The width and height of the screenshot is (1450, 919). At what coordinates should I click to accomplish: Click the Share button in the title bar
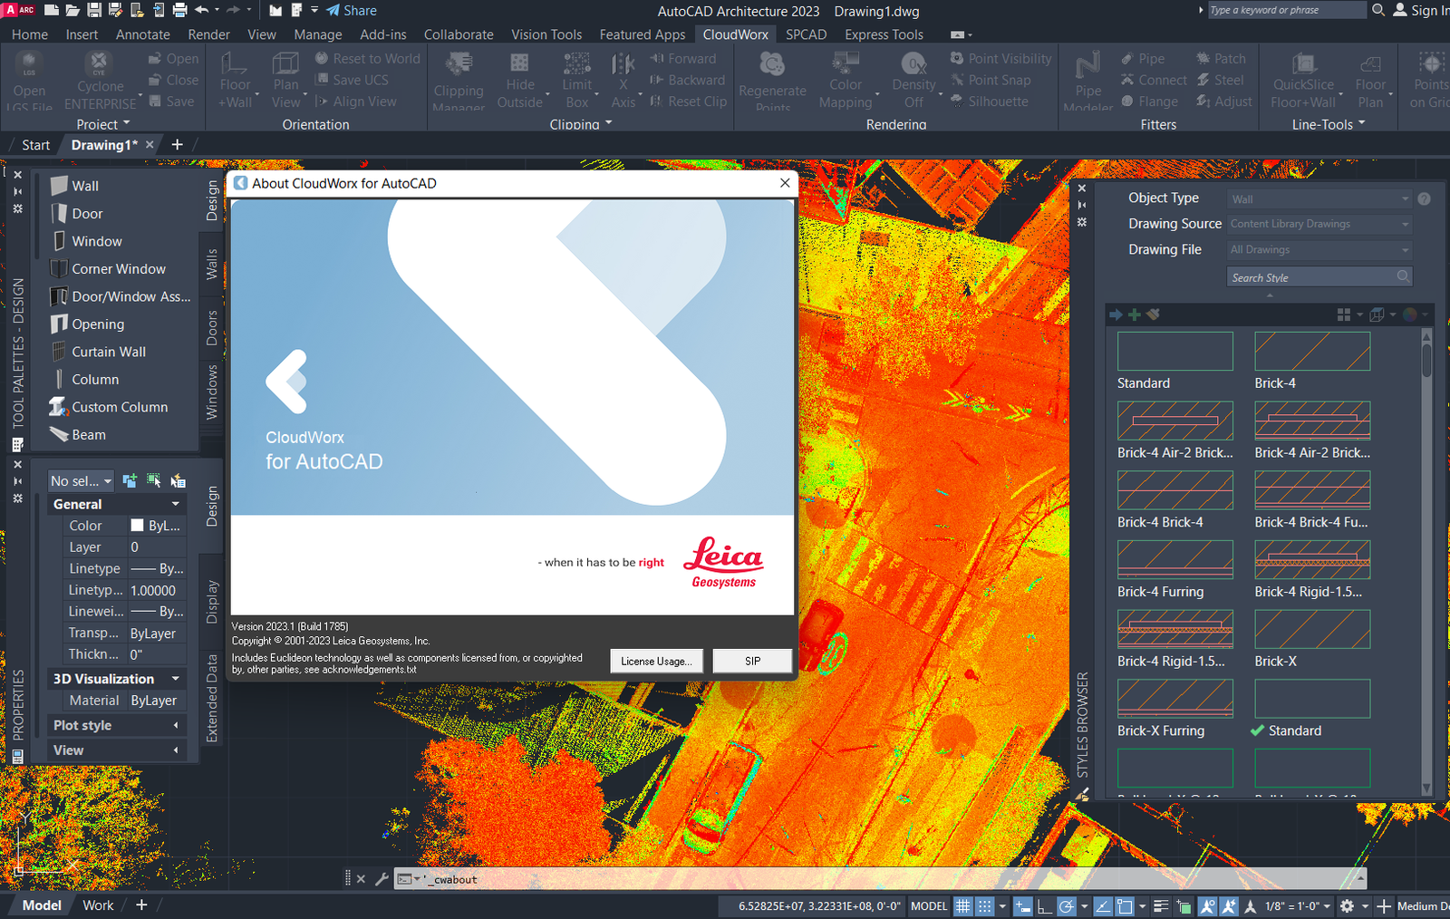click(352, 10)
